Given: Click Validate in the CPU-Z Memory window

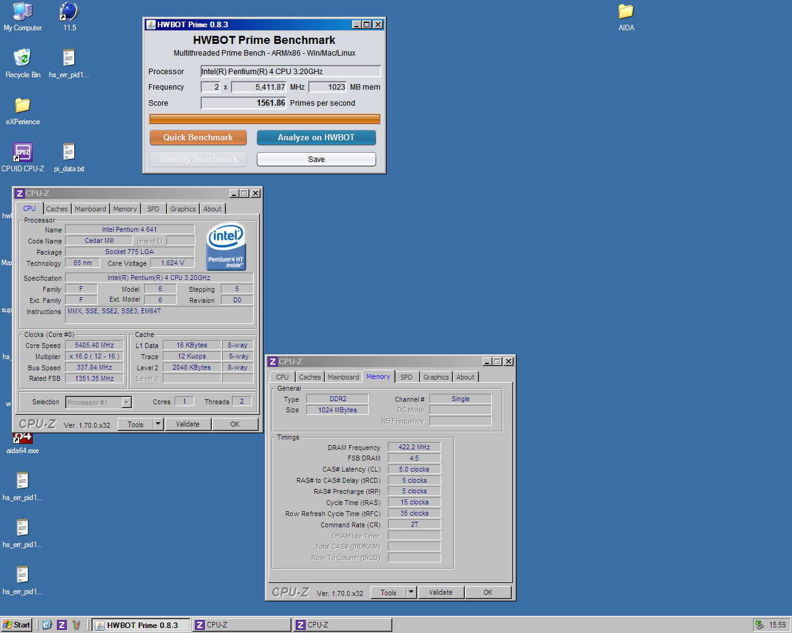Looking at the screenshot, I should coord(441,592).
